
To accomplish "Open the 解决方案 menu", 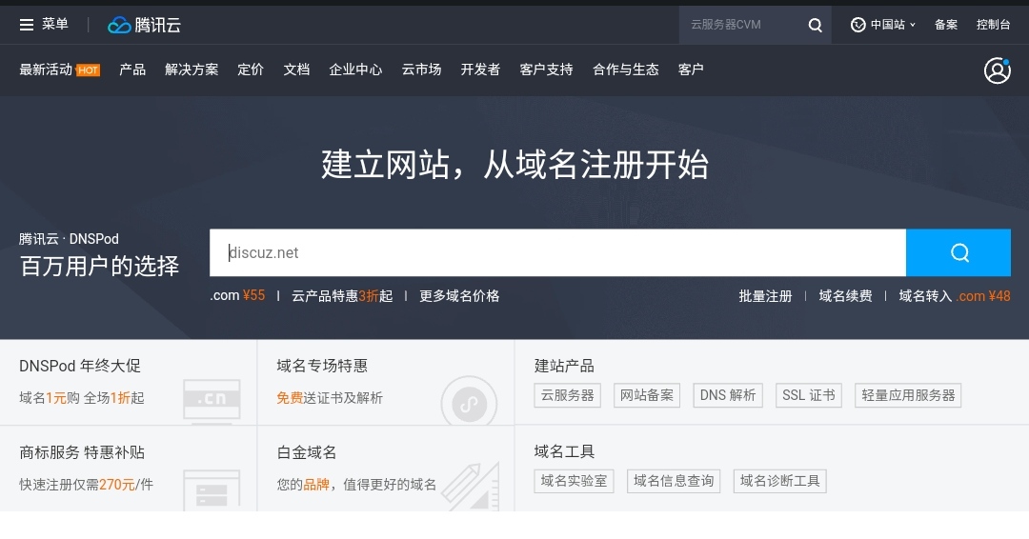I will [192, 70].
